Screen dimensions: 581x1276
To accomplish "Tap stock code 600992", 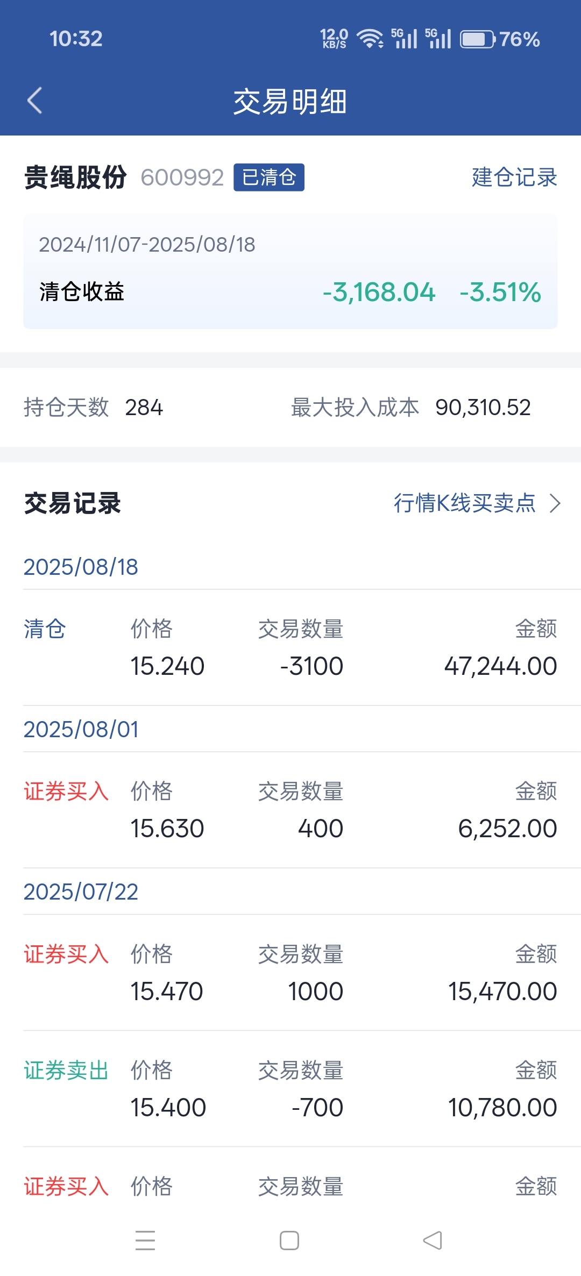I will [x=182, y=177].
